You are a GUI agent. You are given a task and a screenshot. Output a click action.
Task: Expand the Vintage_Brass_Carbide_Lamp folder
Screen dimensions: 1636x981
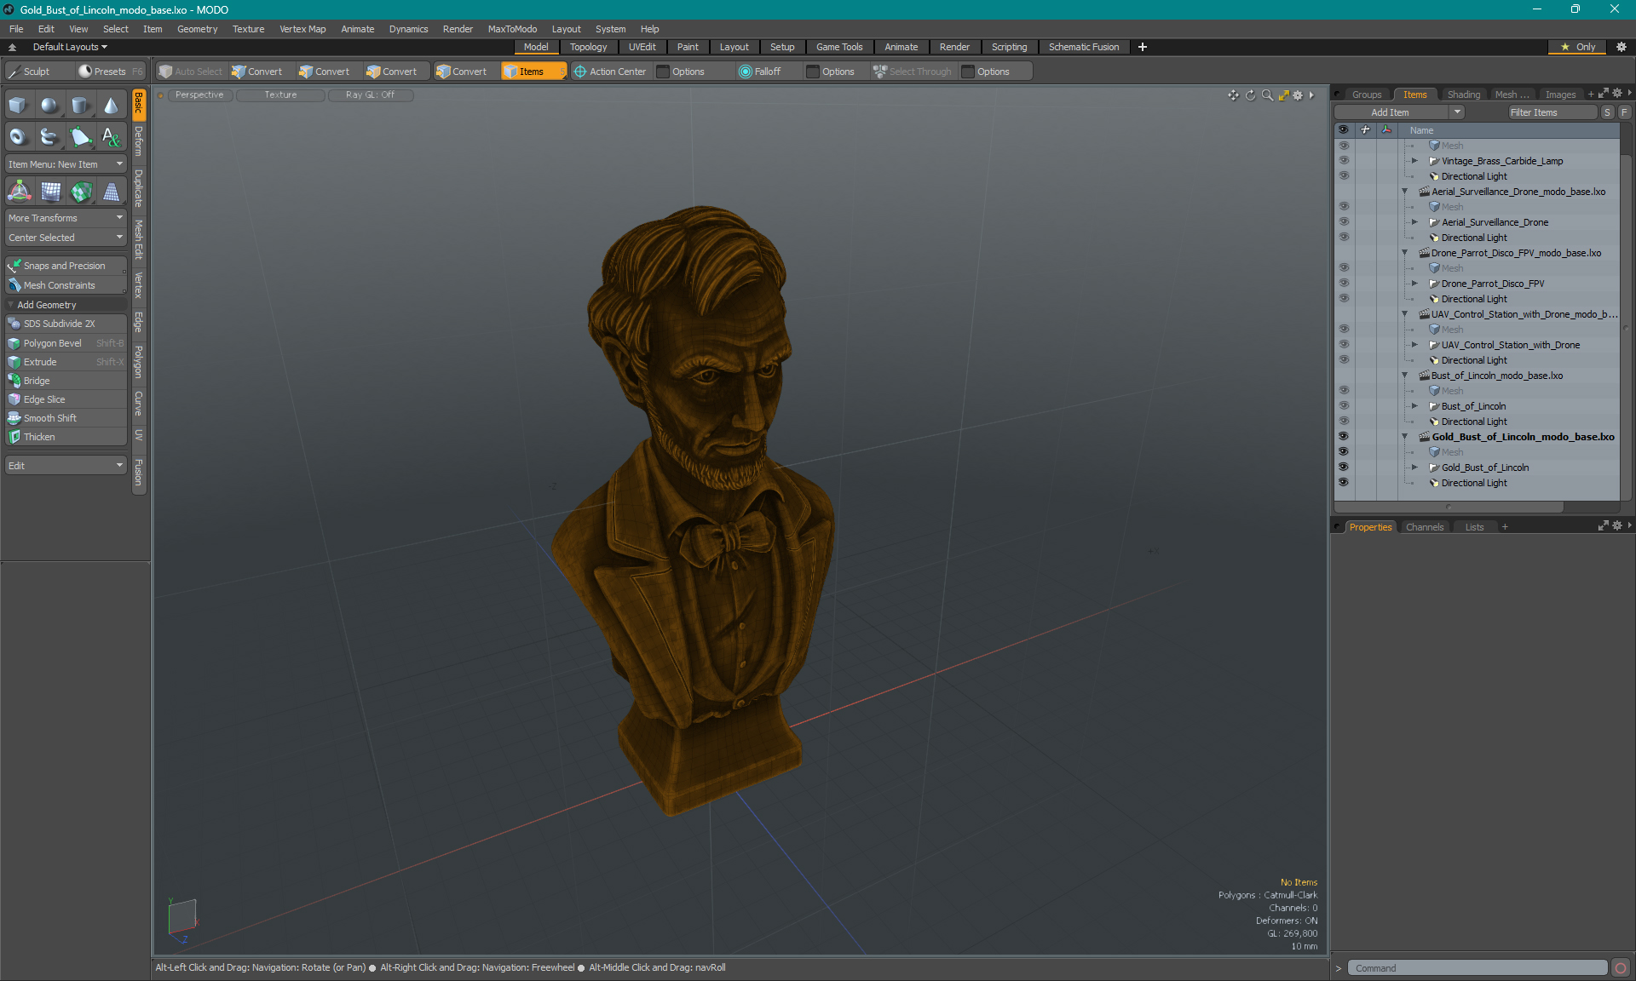tap(1414, 161)
